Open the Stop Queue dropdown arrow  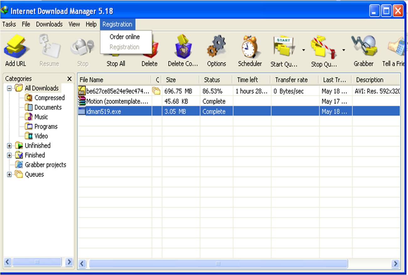pyautogui.click(x=344, y=50)
